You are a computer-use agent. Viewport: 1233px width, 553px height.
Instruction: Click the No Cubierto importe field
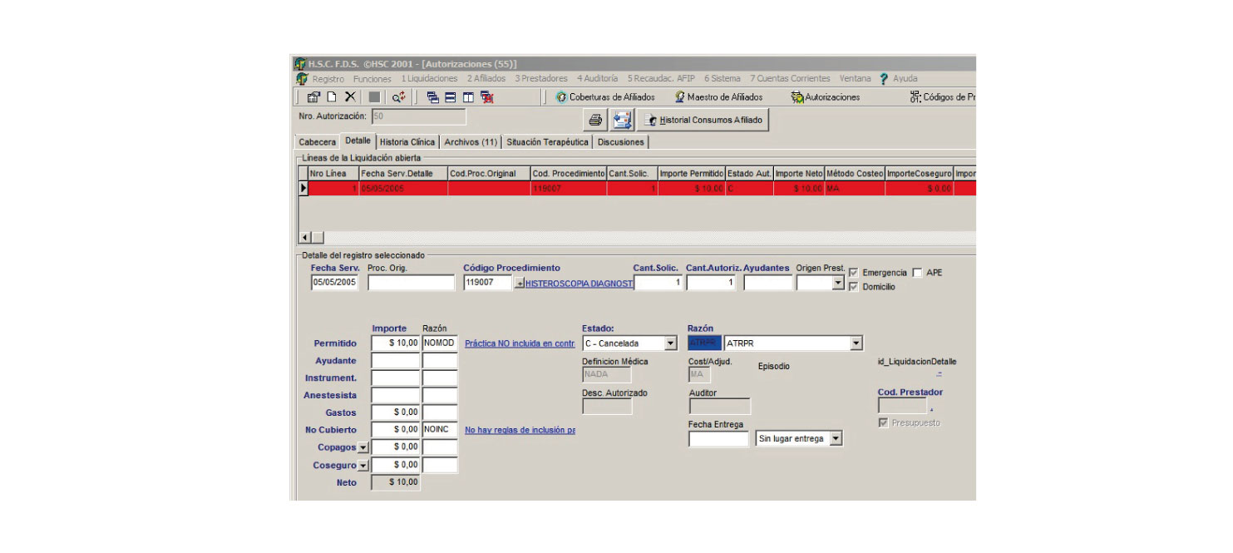(x=396, y=430)
